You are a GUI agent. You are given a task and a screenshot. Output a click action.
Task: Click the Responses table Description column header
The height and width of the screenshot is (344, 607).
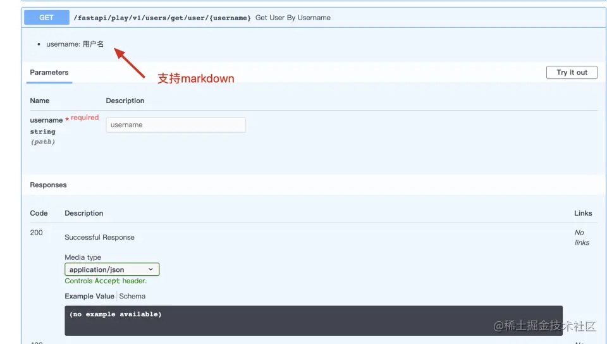(84, 213)
